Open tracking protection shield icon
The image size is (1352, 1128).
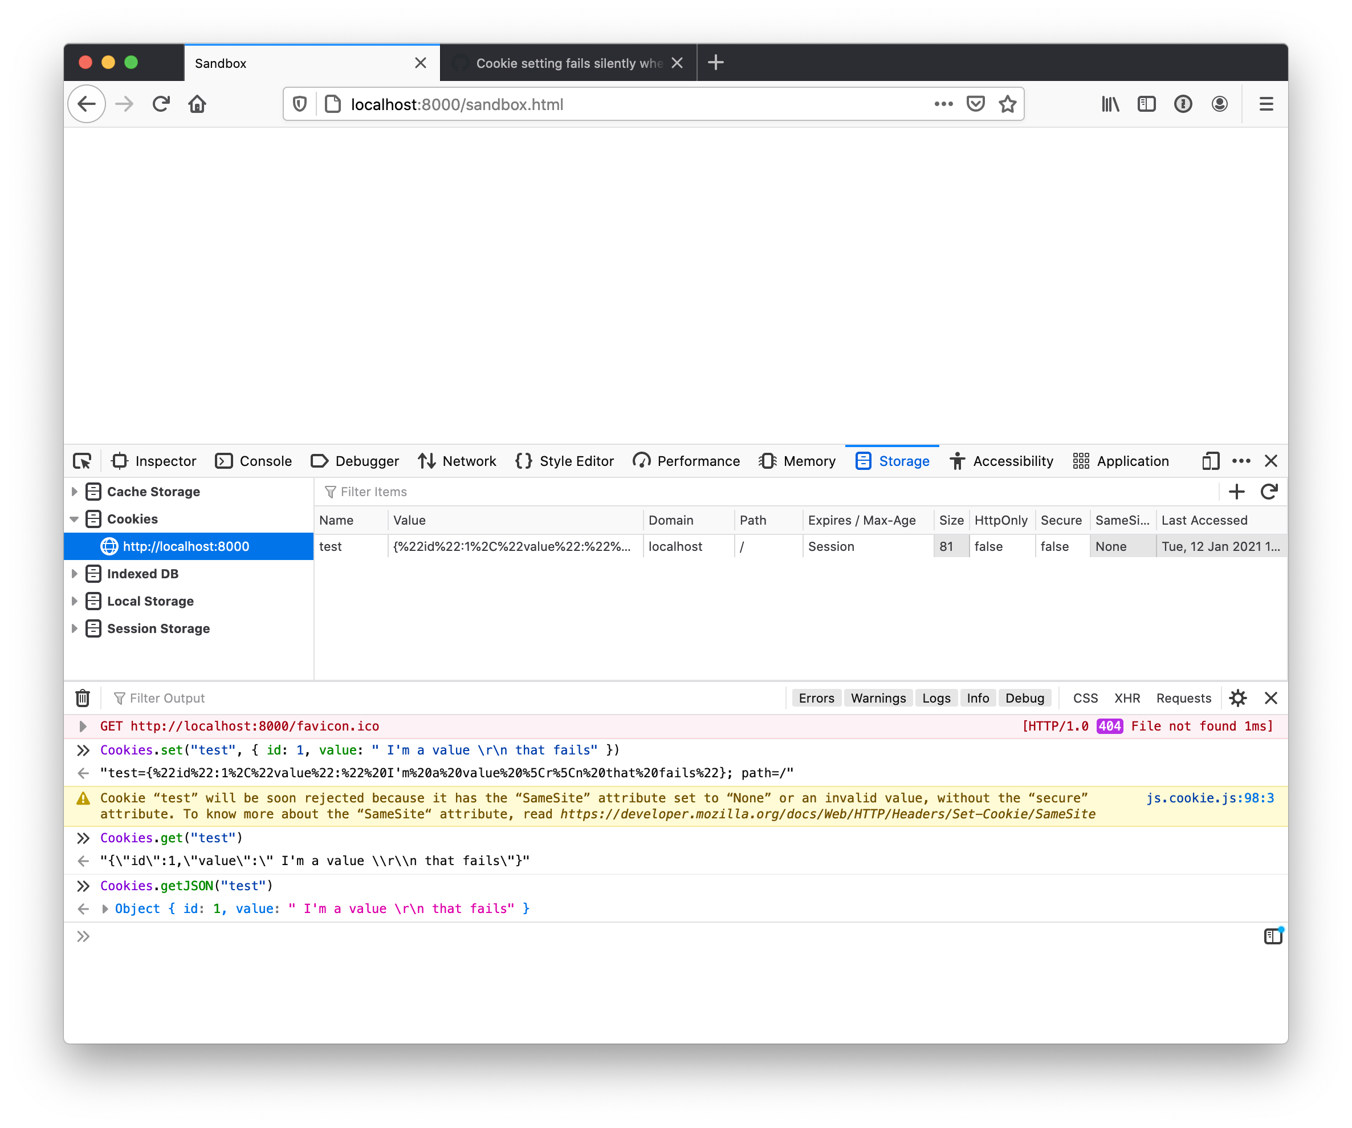coord(300,104)
